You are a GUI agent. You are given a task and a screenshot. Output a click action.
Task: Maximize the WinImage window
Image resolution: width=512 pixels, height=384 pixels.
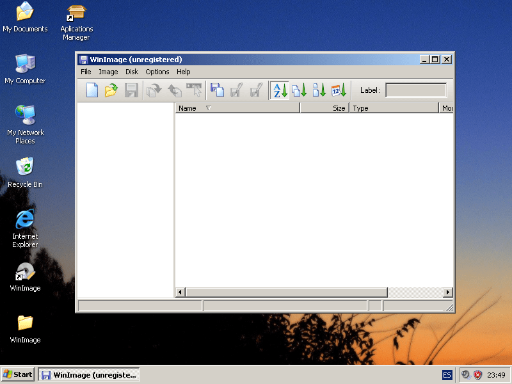point(435,60)
